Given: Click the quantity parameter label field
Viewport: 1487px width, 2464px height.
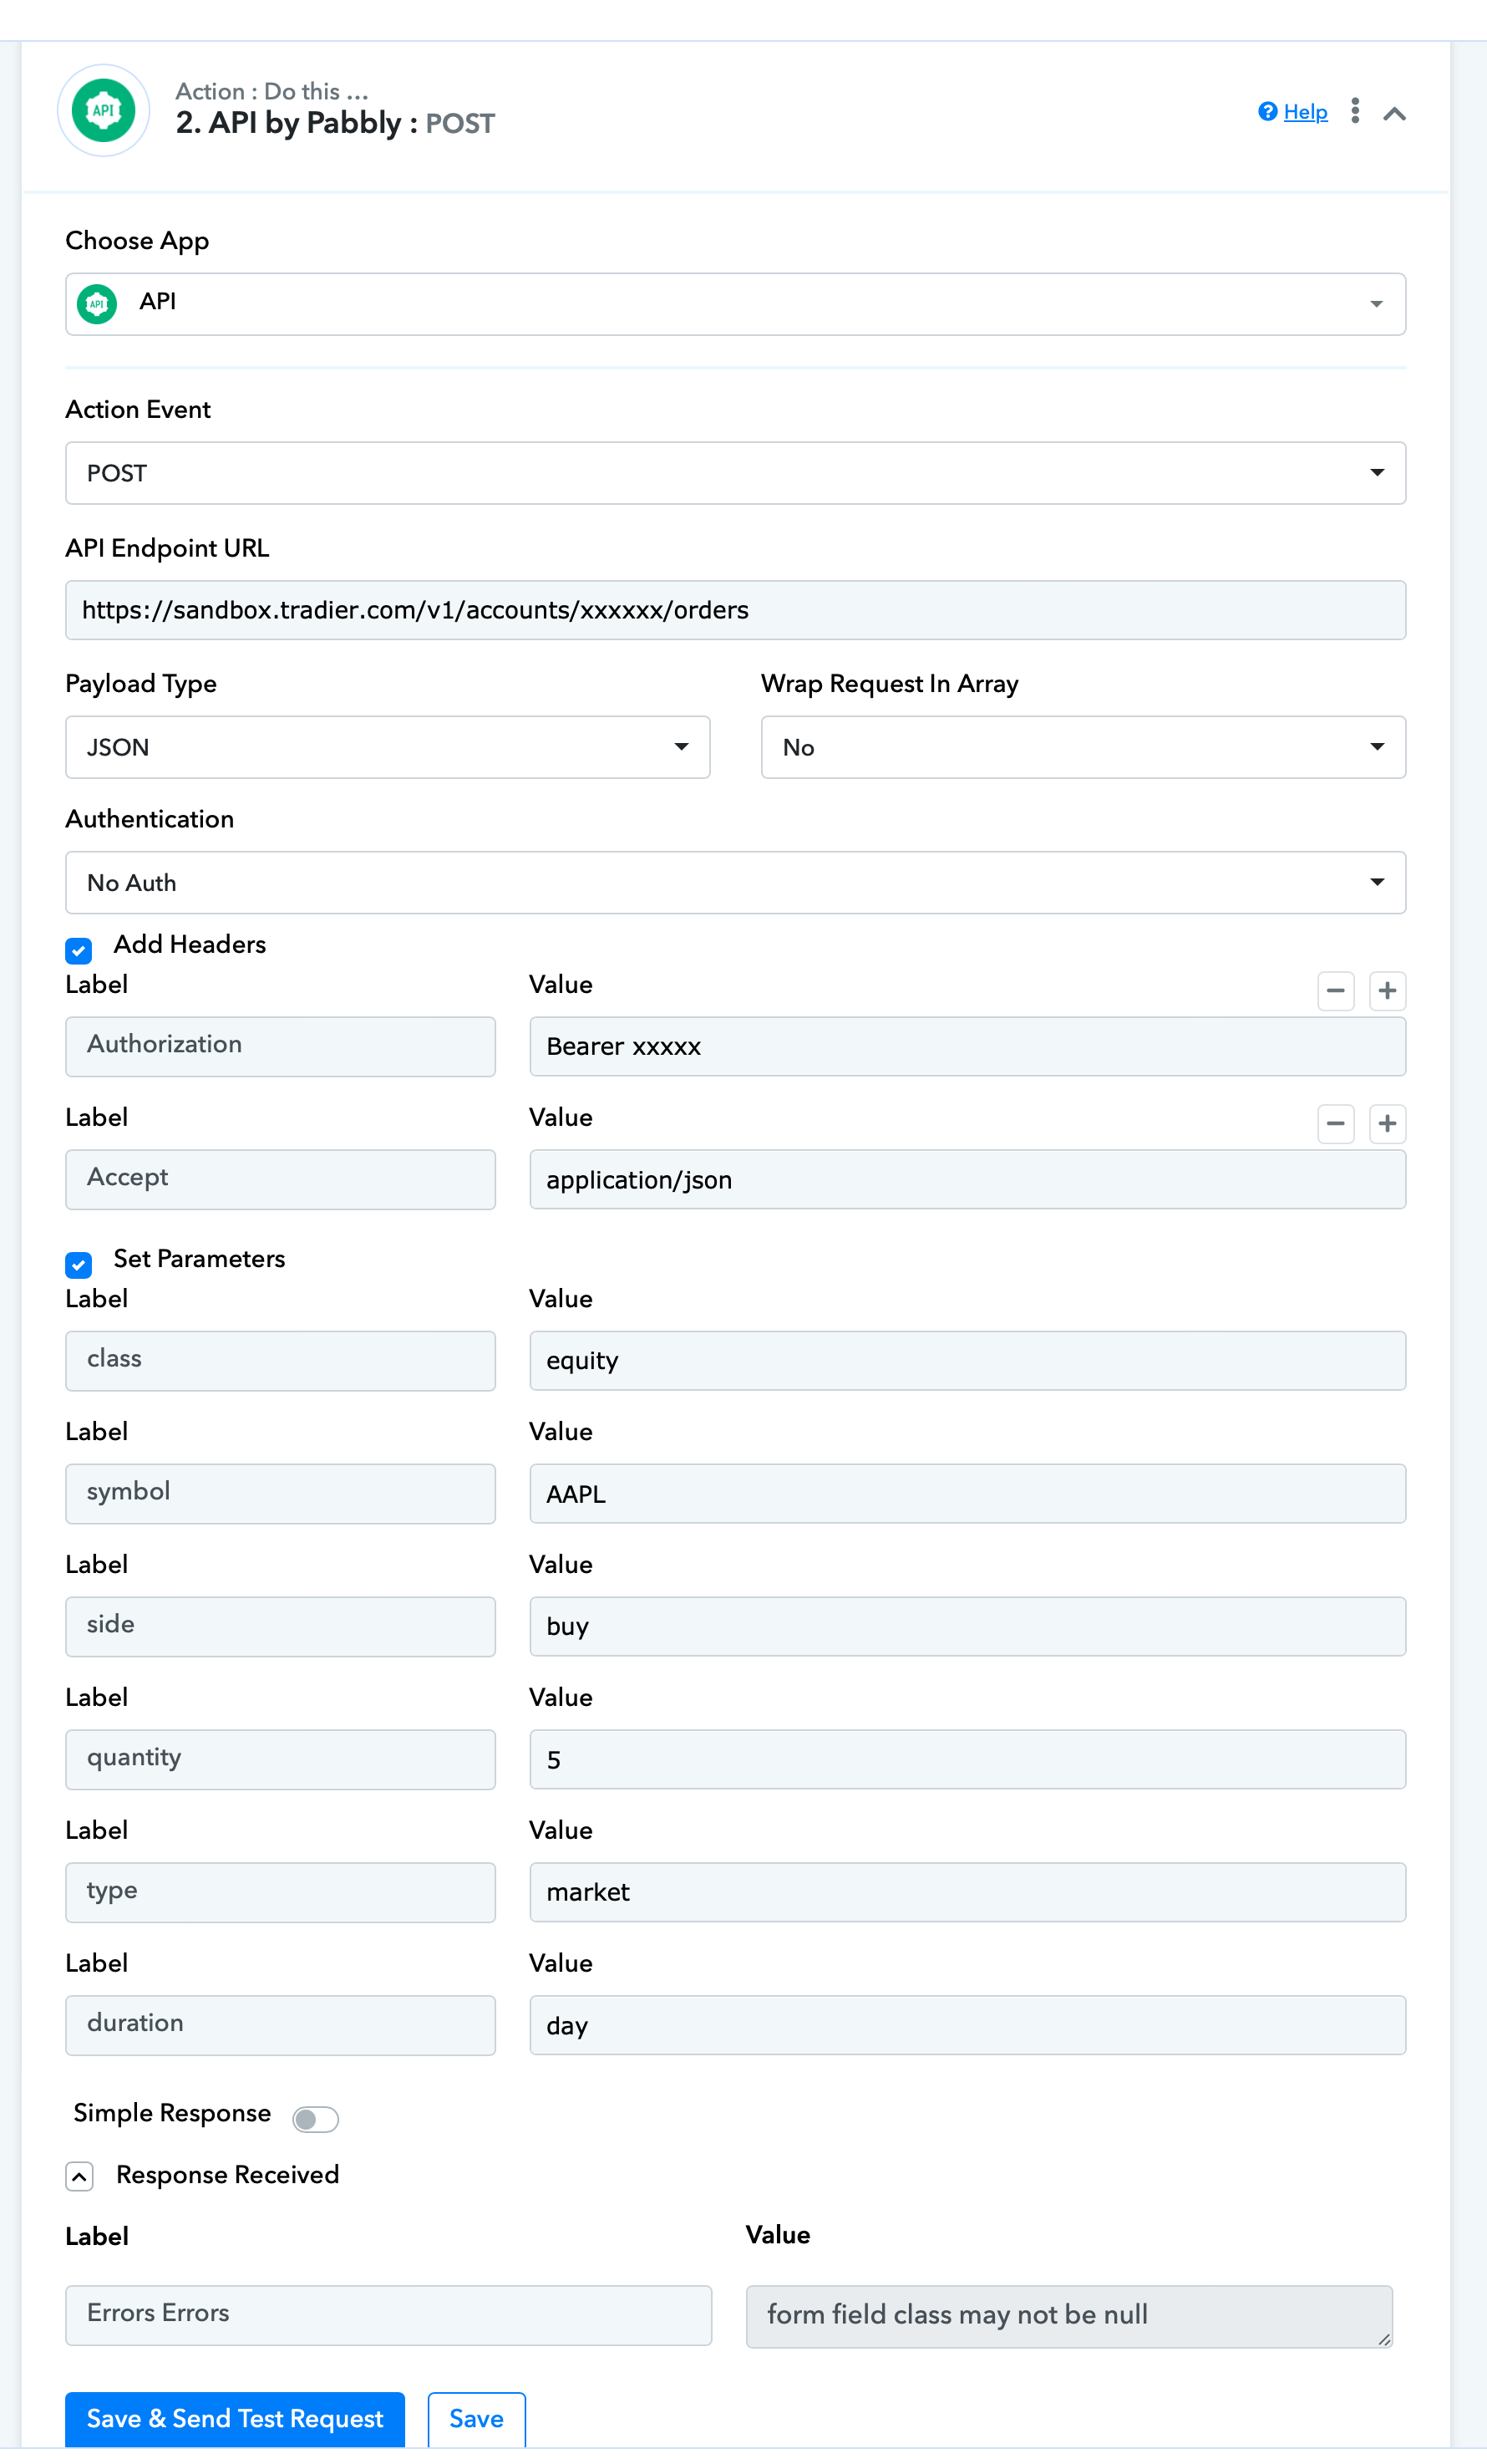Looking at the screenshot, I should tap(281, 1759).
